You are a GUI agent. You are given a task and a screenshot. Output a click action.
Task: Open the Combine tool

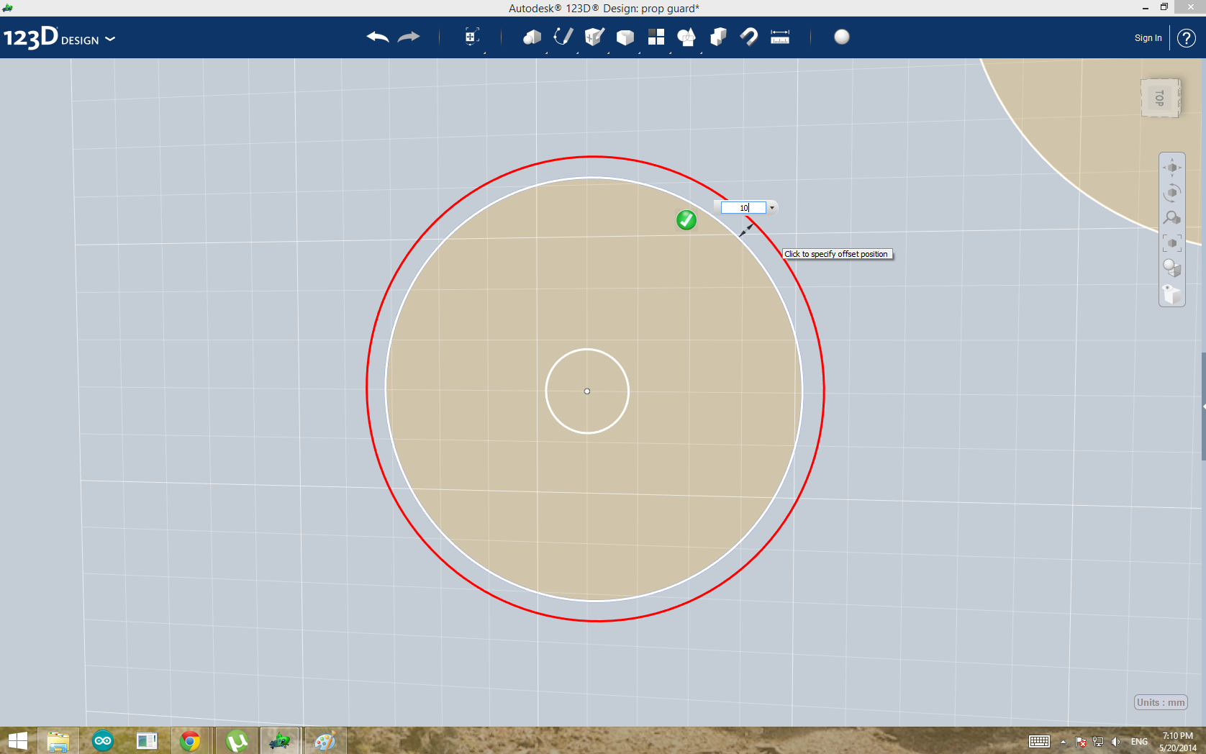(718, 37)
